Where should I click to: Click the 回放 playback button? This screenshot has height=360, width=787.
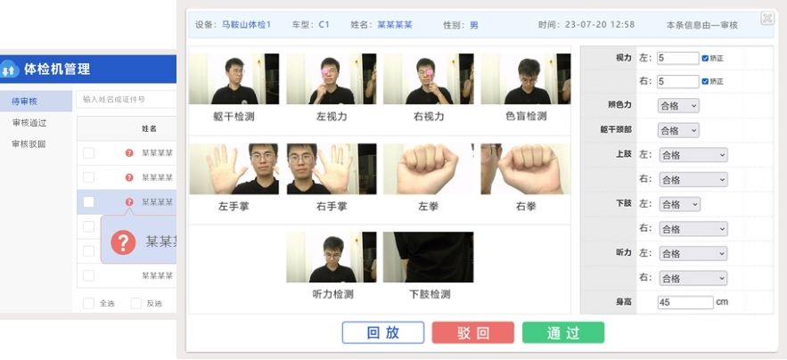tap(383, 332)
